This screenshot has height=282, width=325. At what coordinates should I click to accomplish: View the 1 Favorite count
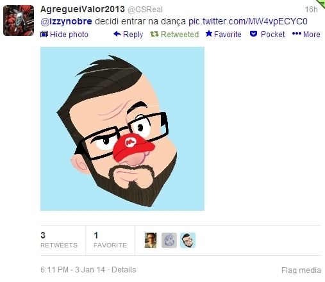[110, 240]
